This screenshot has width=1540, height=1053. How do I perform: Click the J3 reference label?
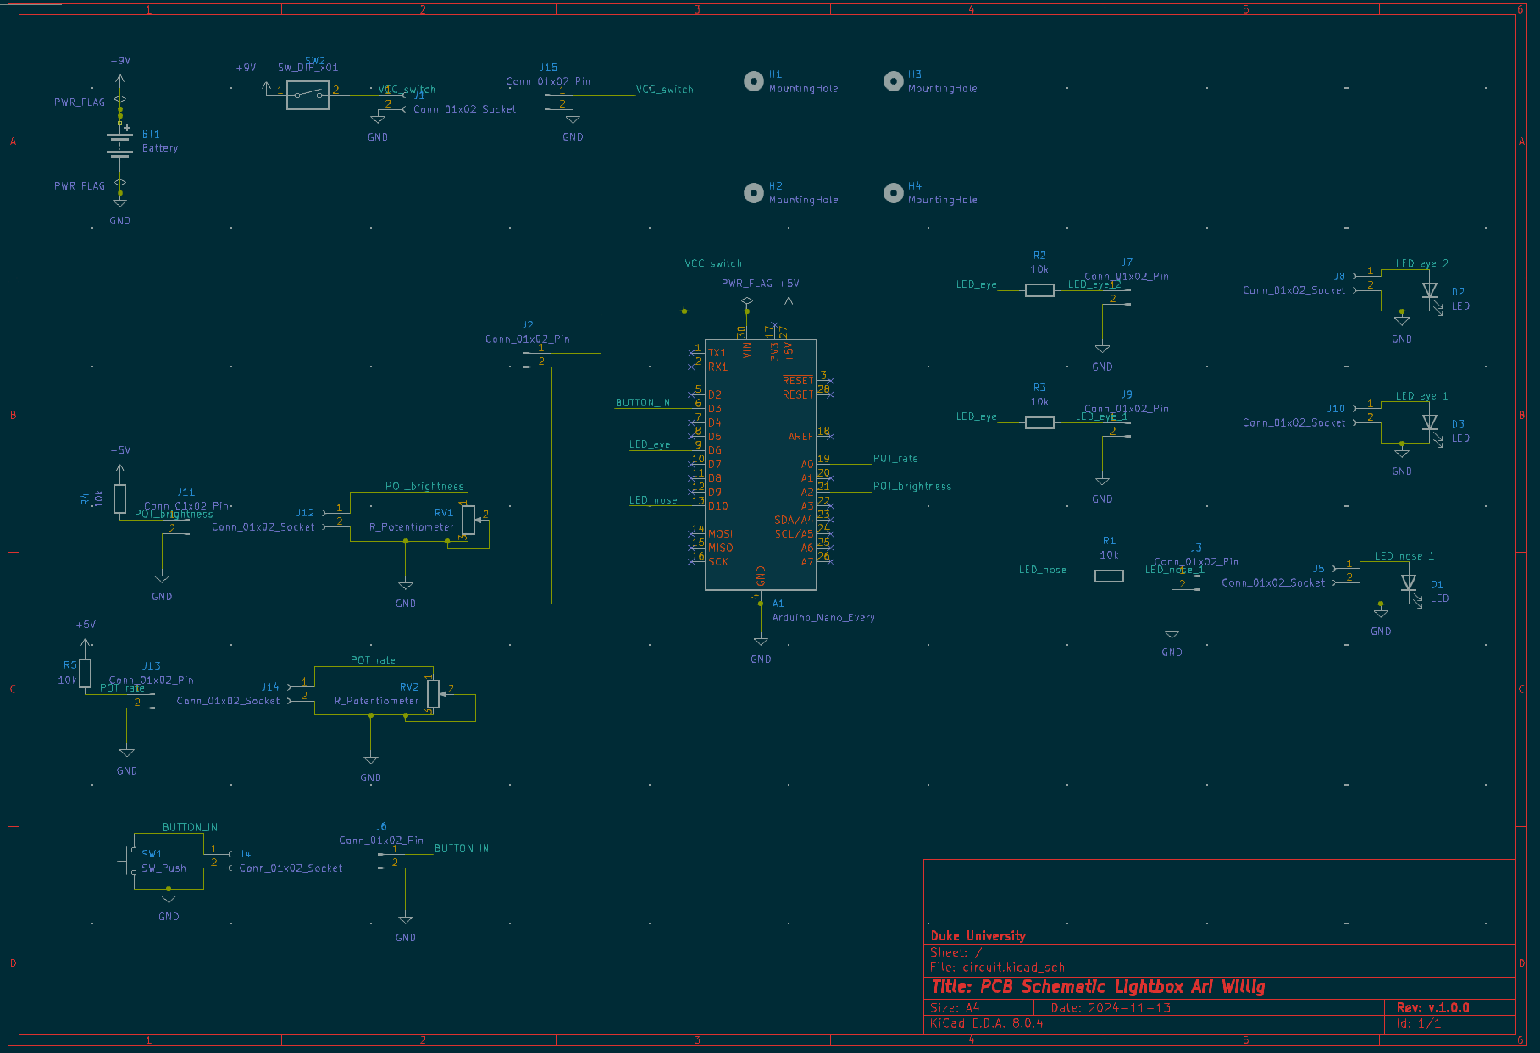coord(1196,548)
